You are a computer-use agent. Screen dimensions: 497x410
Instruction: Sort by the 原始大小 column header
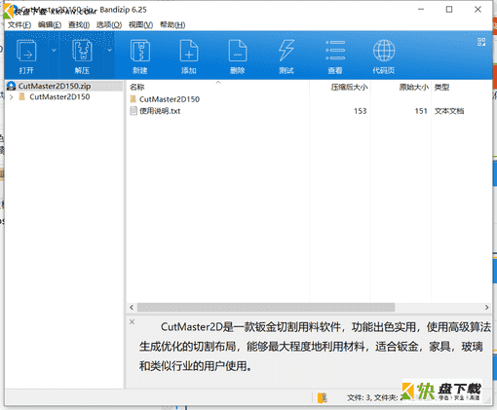(413, 87)
